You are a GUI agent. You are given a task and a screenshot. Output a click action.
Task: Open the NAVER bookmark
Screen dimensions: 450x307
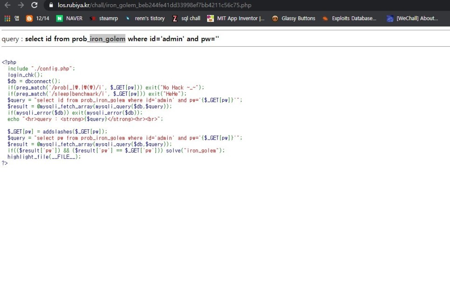click(69, 18)
